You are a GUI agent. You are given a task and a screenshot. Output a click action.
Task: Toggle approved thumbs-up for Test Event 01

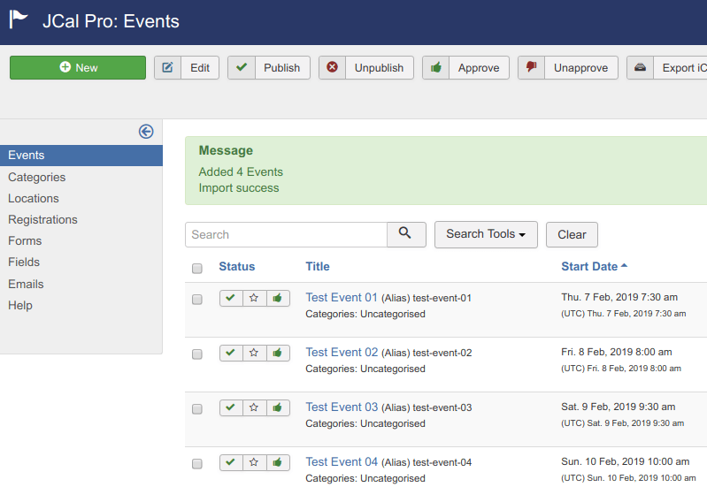tap(278, 298)
